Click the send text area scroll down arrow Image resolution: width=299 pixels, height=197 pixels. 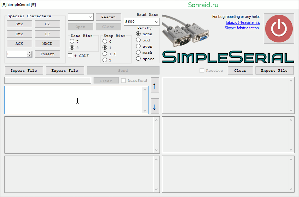(145, 110)
